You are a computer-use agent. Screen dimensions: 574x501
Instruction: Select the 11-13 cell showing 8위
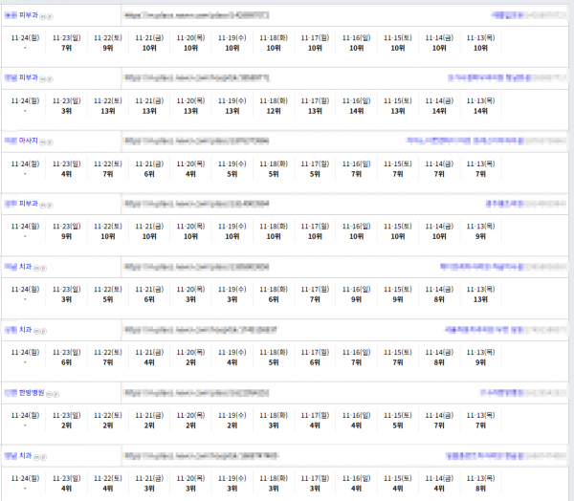tap(480, 483)
